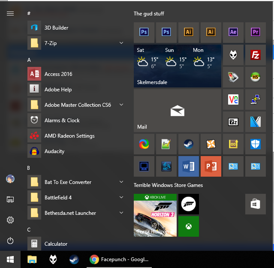This screenshot has height=268, width=274.
Task: Switch to Facepunch Google Chrome taskbar window
Action: (119, 259)
